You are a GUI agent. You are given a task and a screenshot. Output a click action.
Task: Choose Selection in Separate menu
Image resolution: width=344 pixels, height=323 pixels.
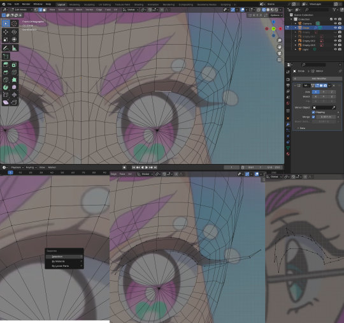tap(64, 257)
